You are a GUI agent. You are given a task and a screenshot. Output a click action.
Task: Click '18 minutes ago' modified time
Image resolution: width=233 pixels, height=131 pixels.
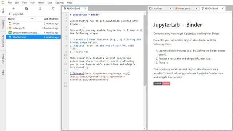coord(50,28)
